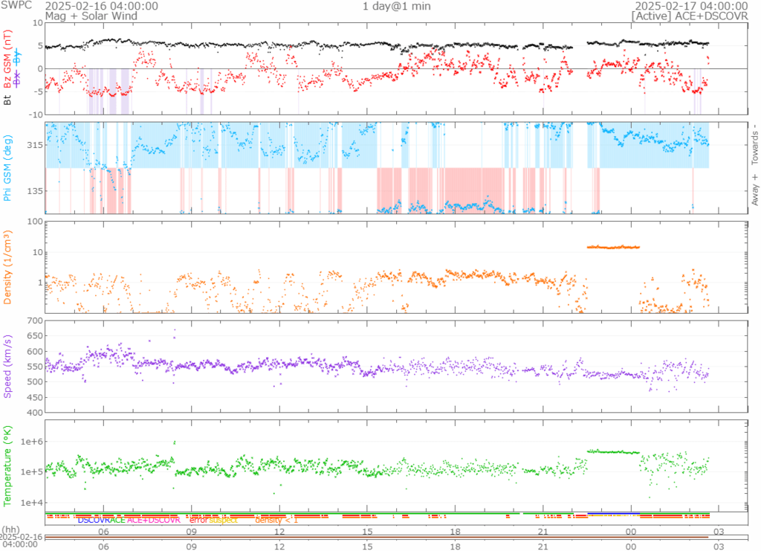This screenshot has height=551, width=761.
Task: Click the magenta ACE+DSCOVR legend label
Action: (153, 520)
